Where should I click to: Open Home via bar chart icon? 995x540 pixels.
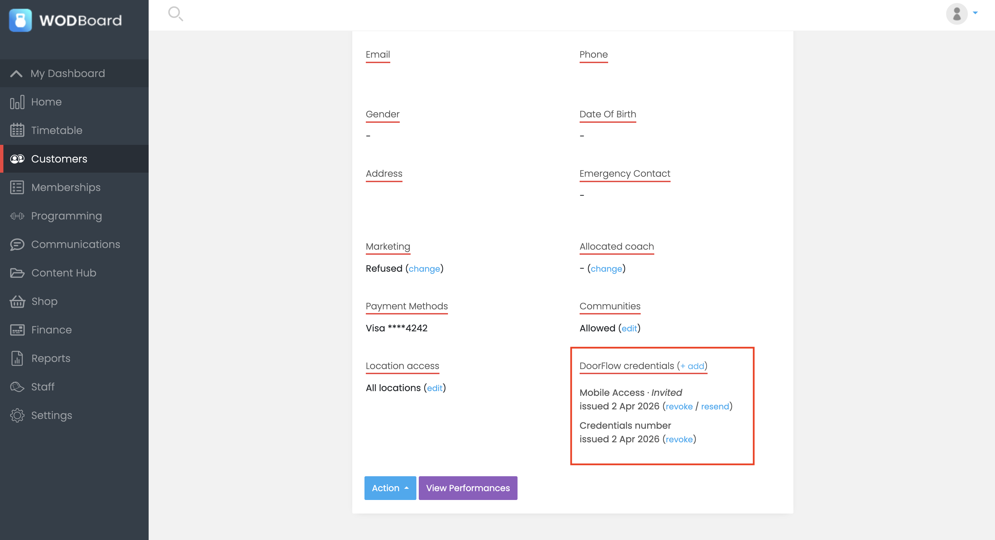(17, 102)
